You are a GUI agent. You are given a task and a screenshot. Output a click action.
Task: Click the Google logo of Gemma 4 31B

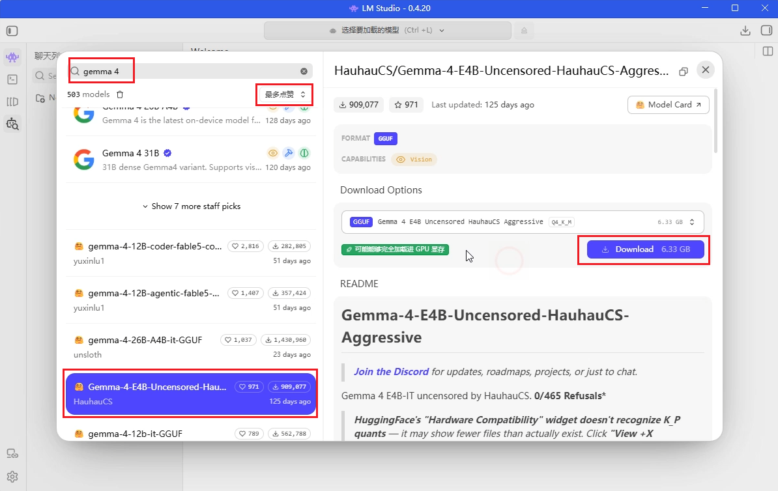pos(84,160)
